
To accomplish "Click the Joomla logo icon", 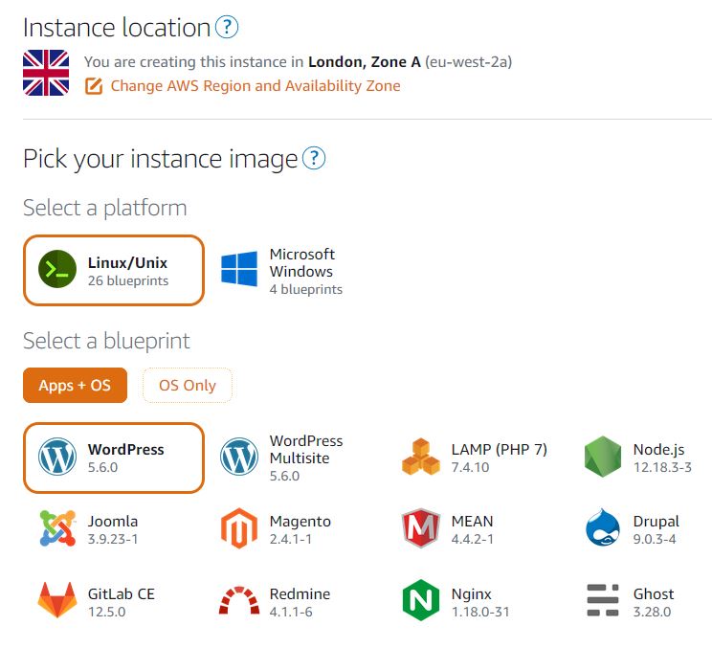I will 57,528.
